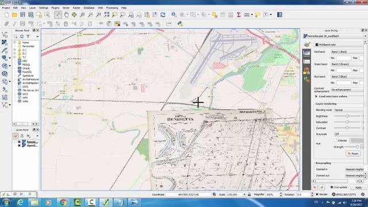Viewport: 368px width, 207px height.
Task: Click the Apply button in Layer Styling
Action: pos(358,187)
